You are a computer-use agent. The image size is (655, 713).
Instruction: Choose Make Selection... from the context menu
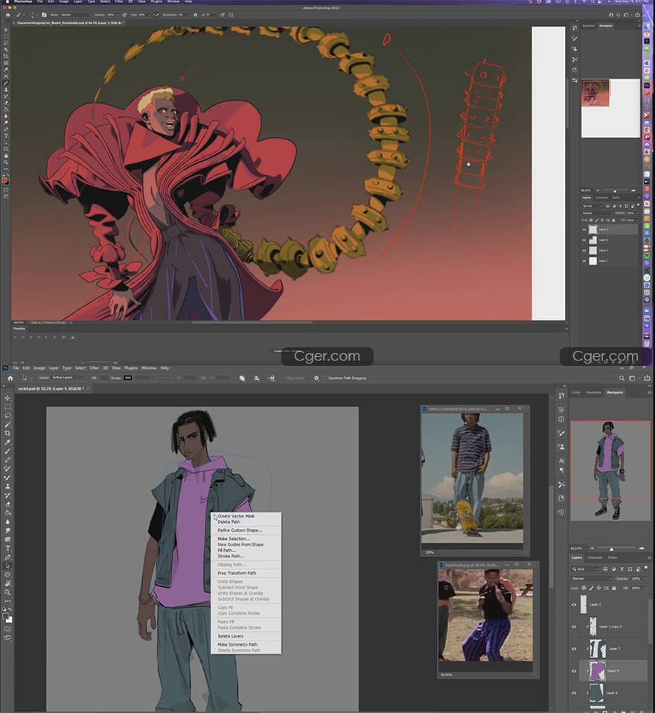tap(234, 539)
